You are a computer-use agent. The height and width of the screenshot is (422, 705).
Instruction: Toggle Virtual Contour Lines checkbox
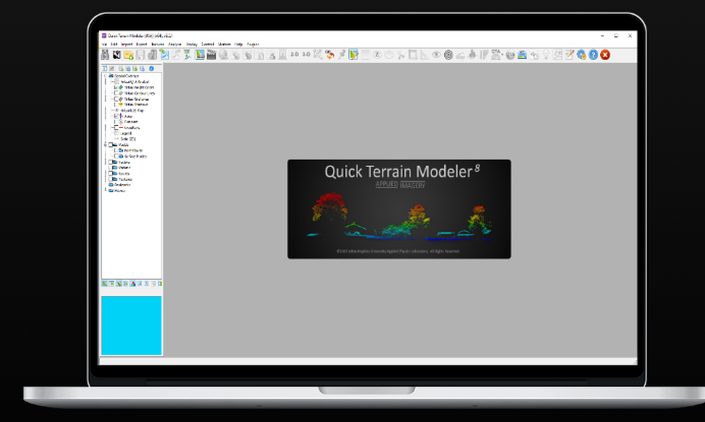coord(116,93)
